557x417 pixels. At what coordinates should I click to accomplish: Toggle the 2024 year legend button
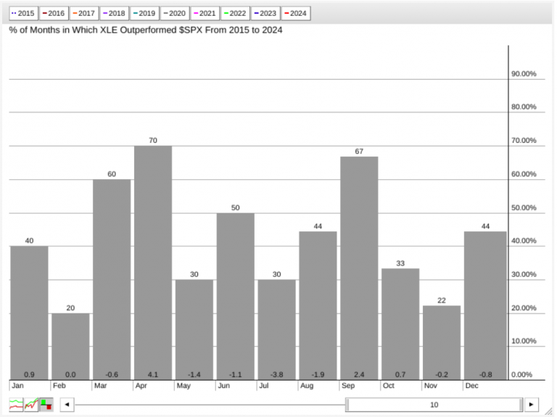[296, 14]
